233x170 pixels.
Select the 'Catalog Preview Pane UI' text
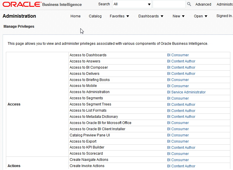pos(89,135)
